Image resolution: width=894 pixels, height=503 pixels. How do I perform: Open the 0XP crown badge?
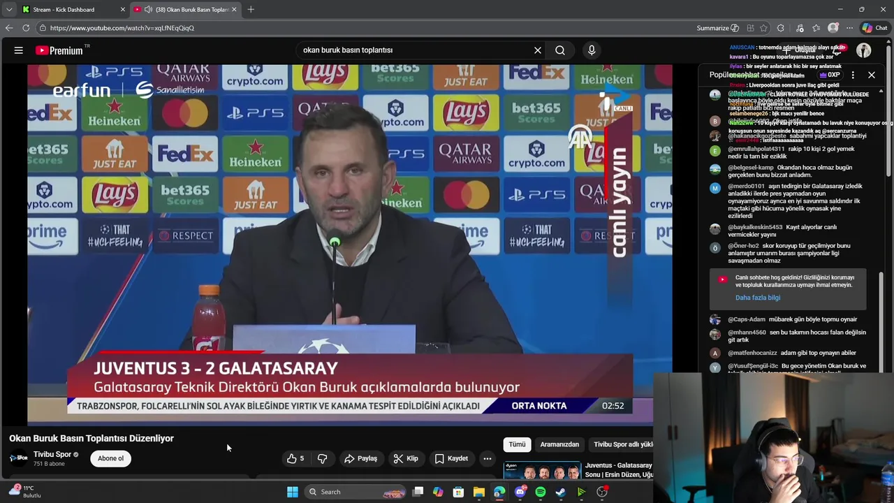pyautogui.click(x=830, y=75)
